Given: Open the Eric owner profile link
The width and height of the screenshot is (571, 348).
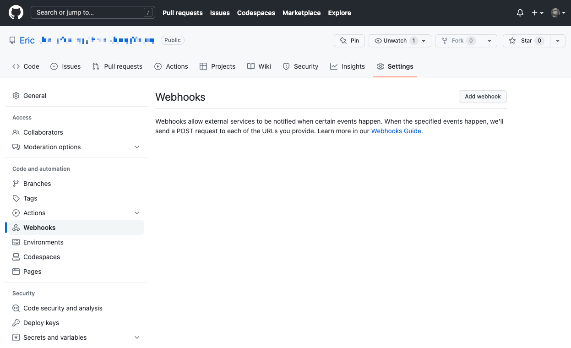Looking at the screenshot, I should coord(27,40).
